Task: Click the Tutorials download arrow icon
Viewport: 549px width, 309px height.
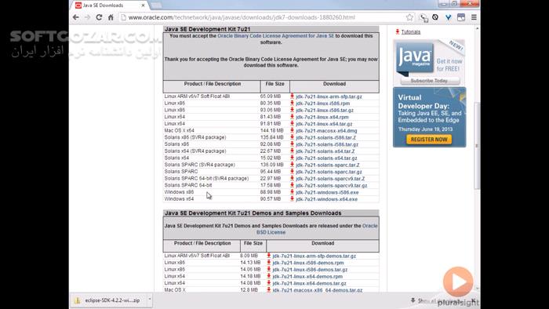Action: [398, 31]
